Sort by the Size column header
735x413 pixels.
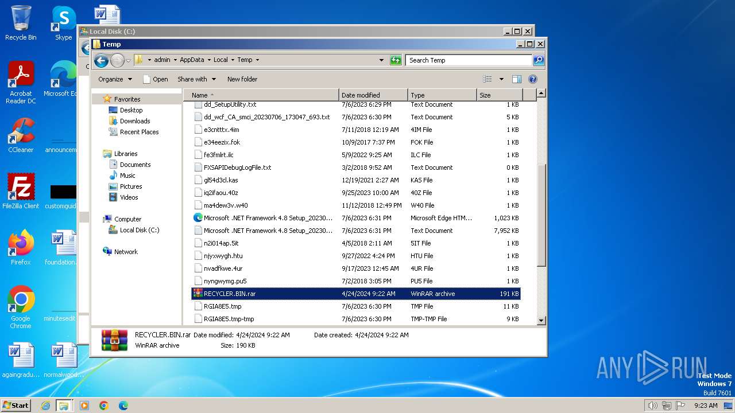pos(500,95)
